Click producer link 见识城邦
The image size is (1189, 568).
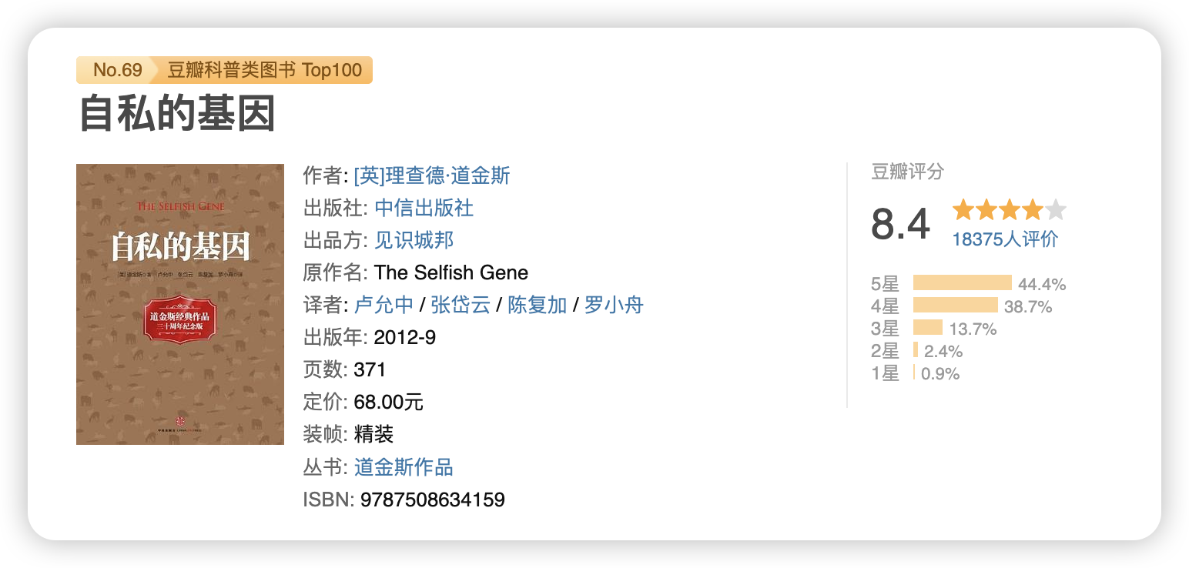click(x=414, y=240)
